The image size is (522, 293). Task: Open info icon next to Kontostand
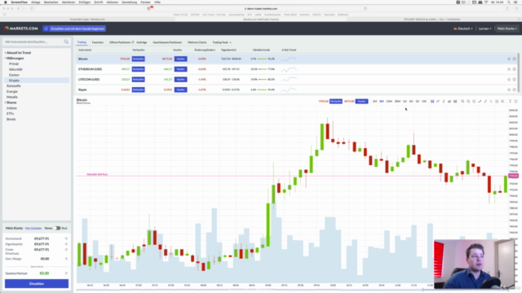pos(66,238)
